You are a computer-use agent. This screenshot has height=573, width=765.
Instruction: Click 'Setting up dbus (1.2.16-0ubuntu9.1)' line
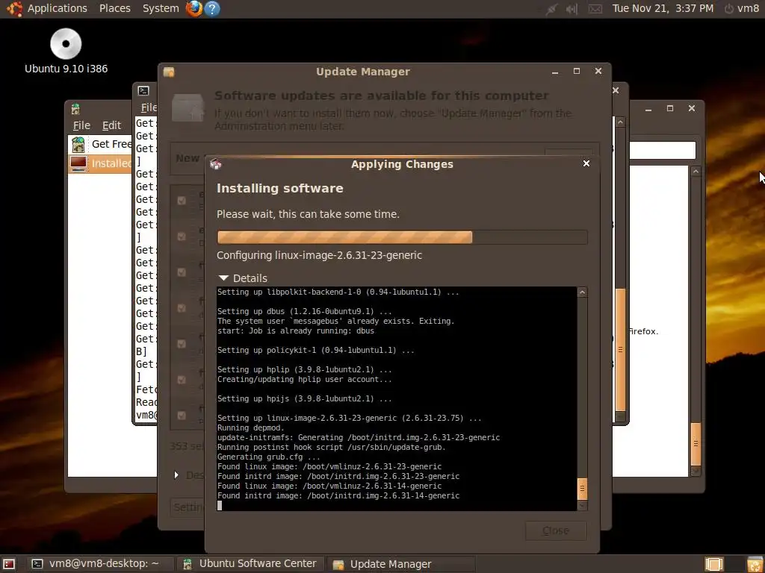click(x=305, y=311)
